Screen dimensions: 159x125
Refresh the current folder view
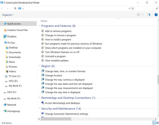[133, 9]
